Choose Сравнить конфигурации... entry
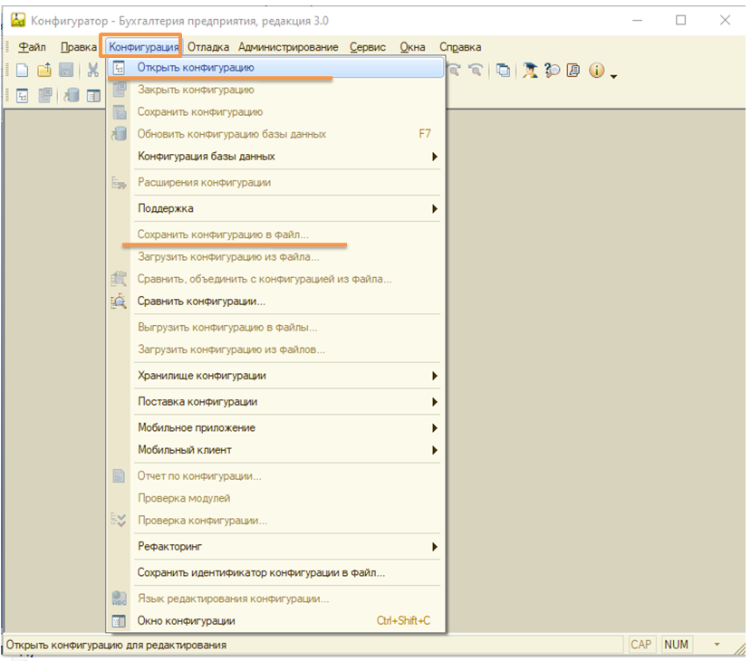Viewport: 751px width, 661px height. pos(201,302)
